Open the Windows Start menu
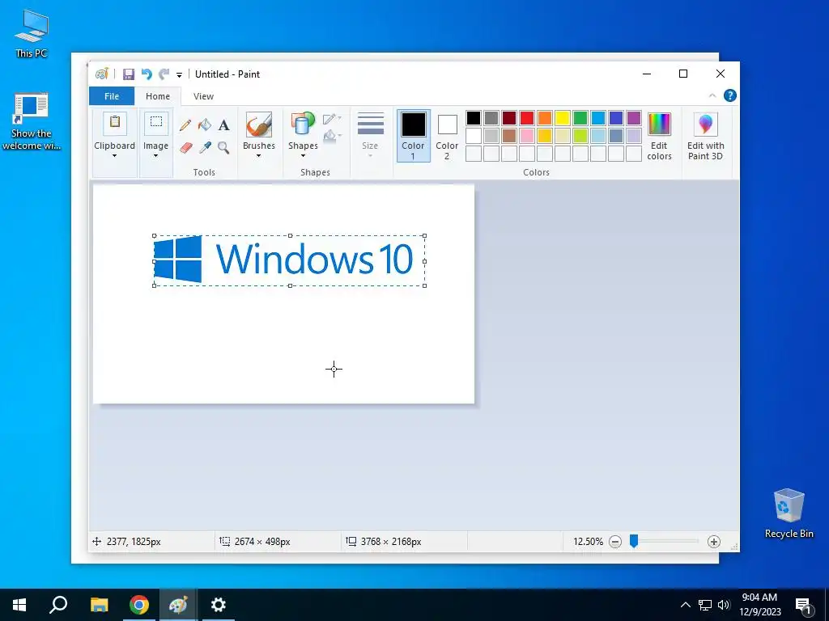 point(19,605)
